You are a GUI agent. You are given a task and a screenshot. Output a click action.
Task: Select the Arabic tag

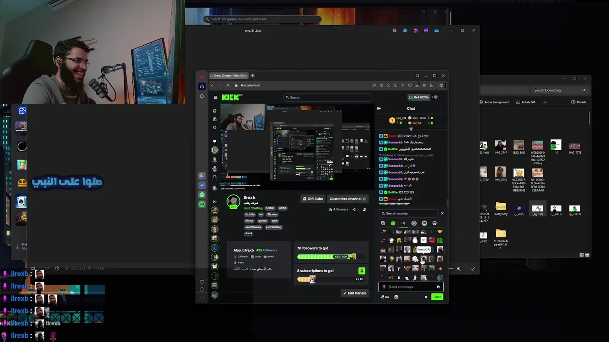pos(270,208)
